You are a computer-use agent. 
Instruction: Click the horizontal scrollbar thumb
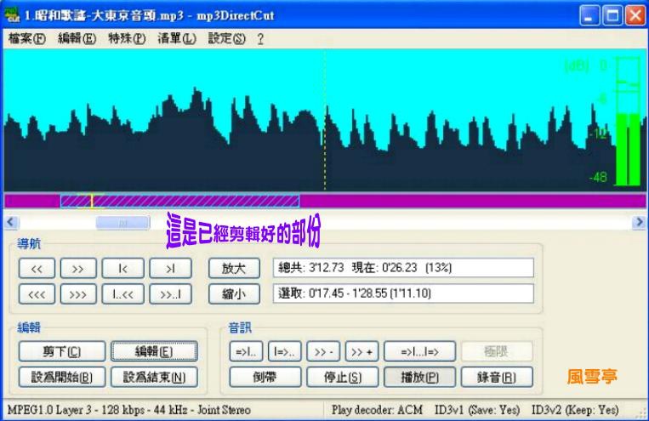[x=123, y=222]
